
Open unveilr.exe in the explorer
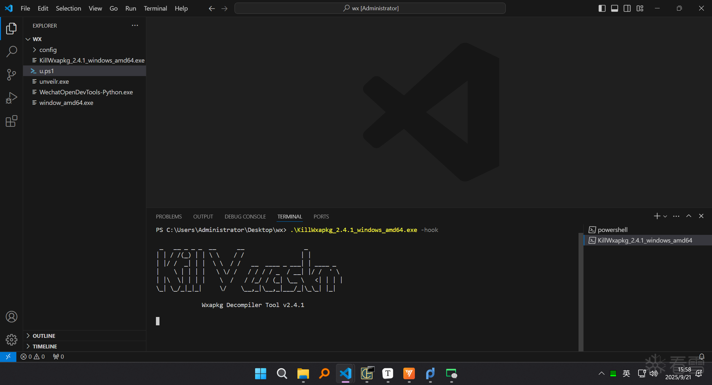pos(54,81)
